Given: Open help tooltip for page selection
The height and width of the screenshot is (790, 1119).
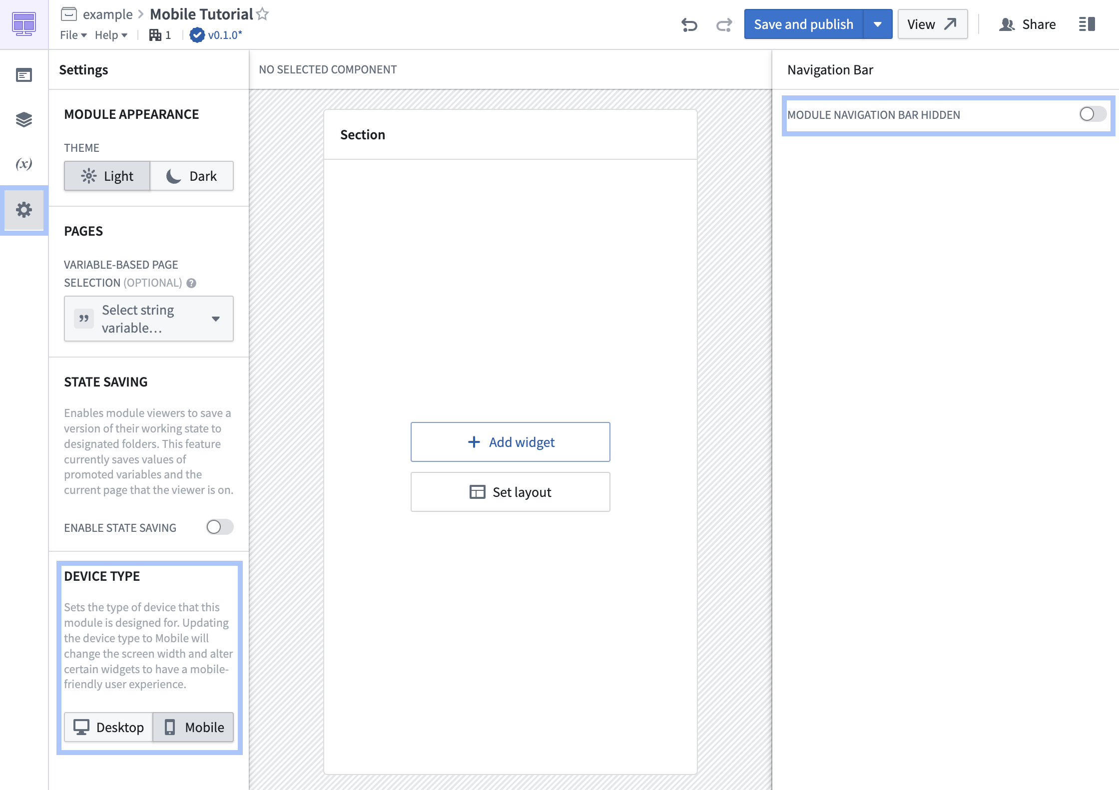Looking at the screenshot, I should 191,283.
